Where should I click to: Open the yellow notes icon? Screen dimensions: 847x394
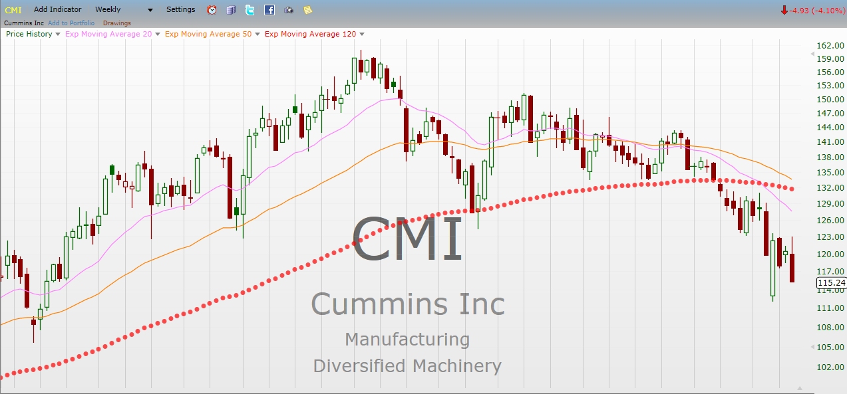click(307, 10)
